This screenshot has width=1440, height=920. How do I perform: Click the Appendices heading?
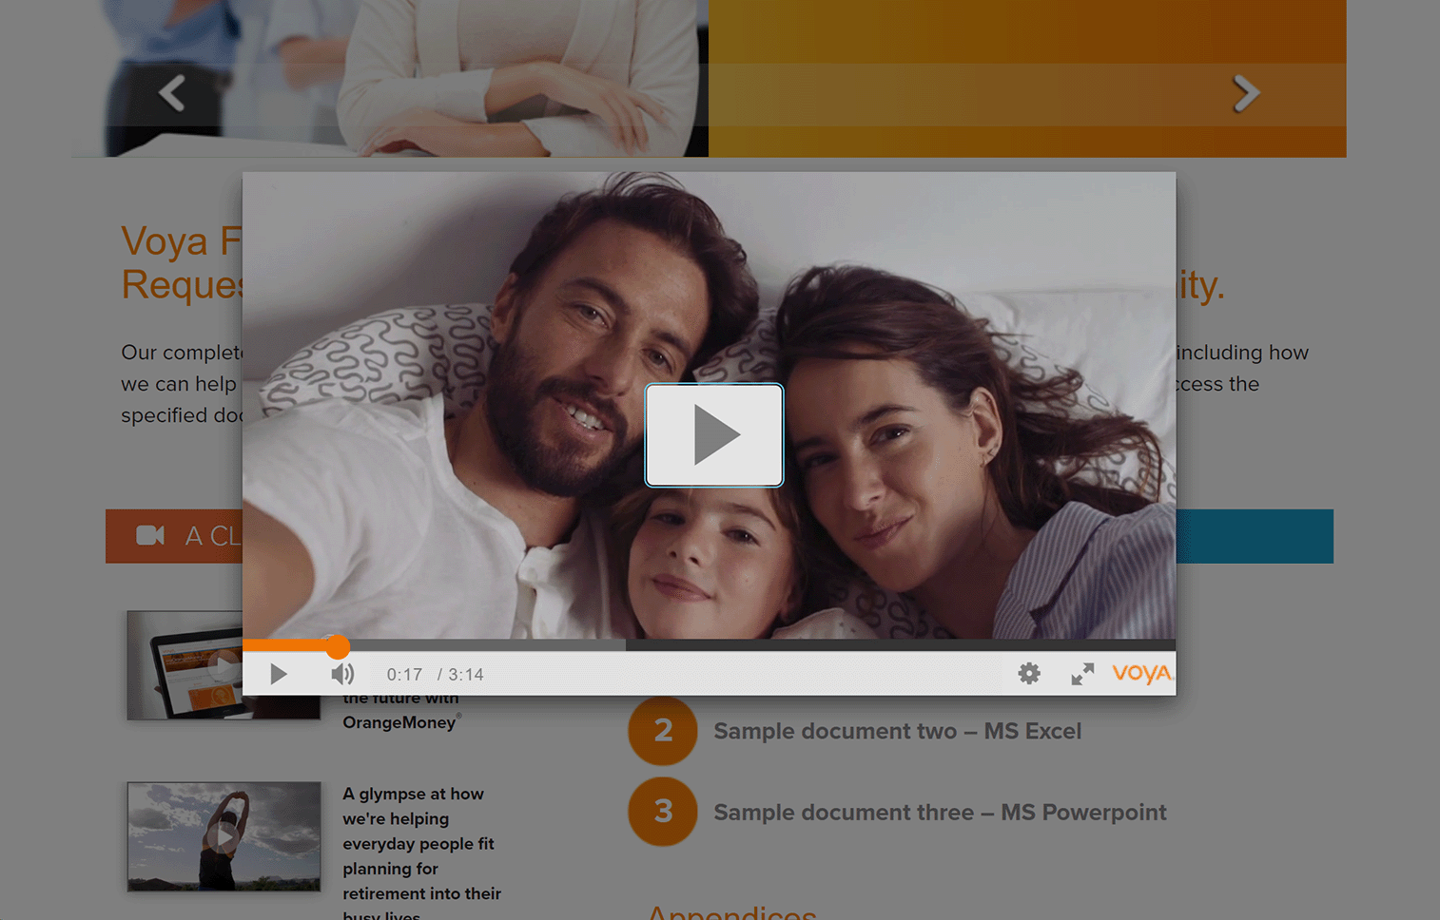pyautogui.click(x=731, y=912)
